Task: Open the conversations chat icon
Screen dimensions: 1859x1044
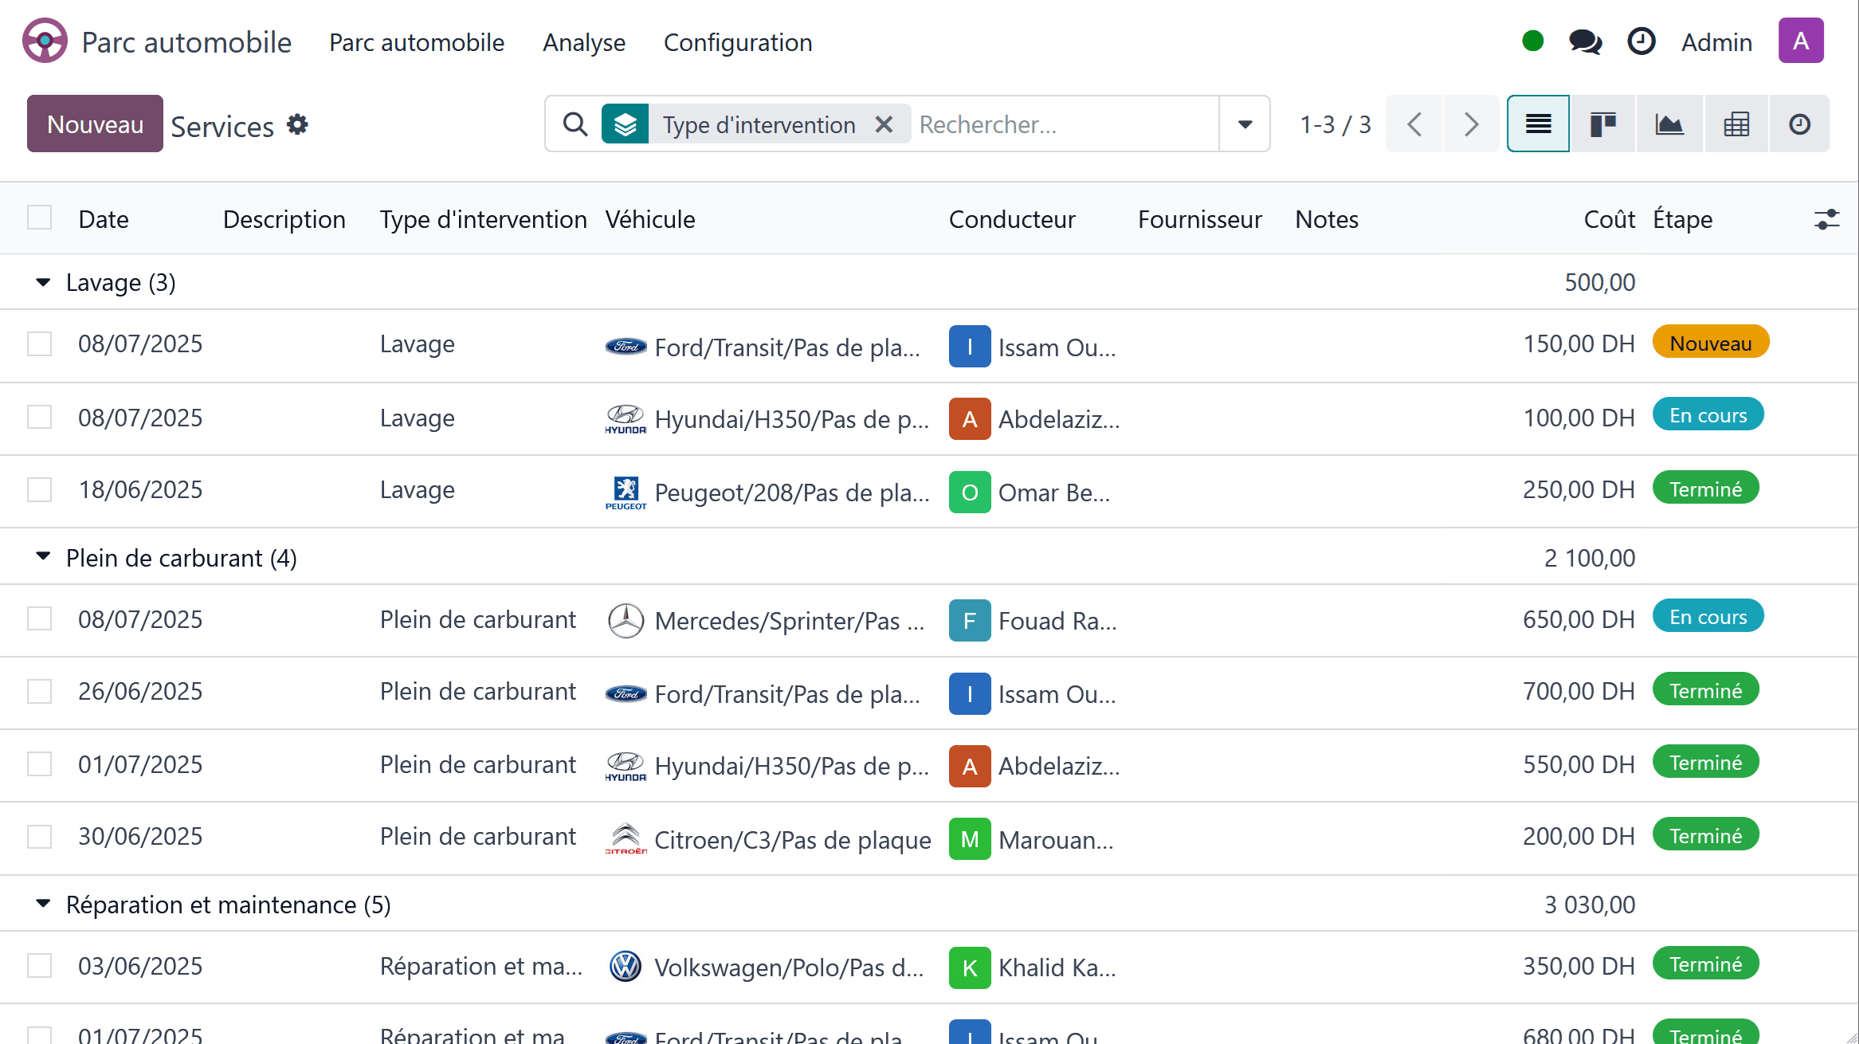Action: [x=1585, y=41]
